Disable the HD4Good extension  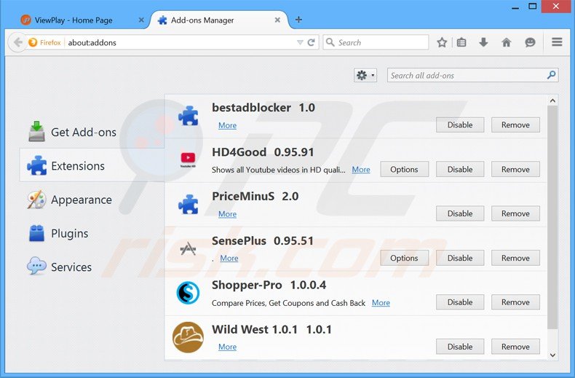tap(460, 169)
